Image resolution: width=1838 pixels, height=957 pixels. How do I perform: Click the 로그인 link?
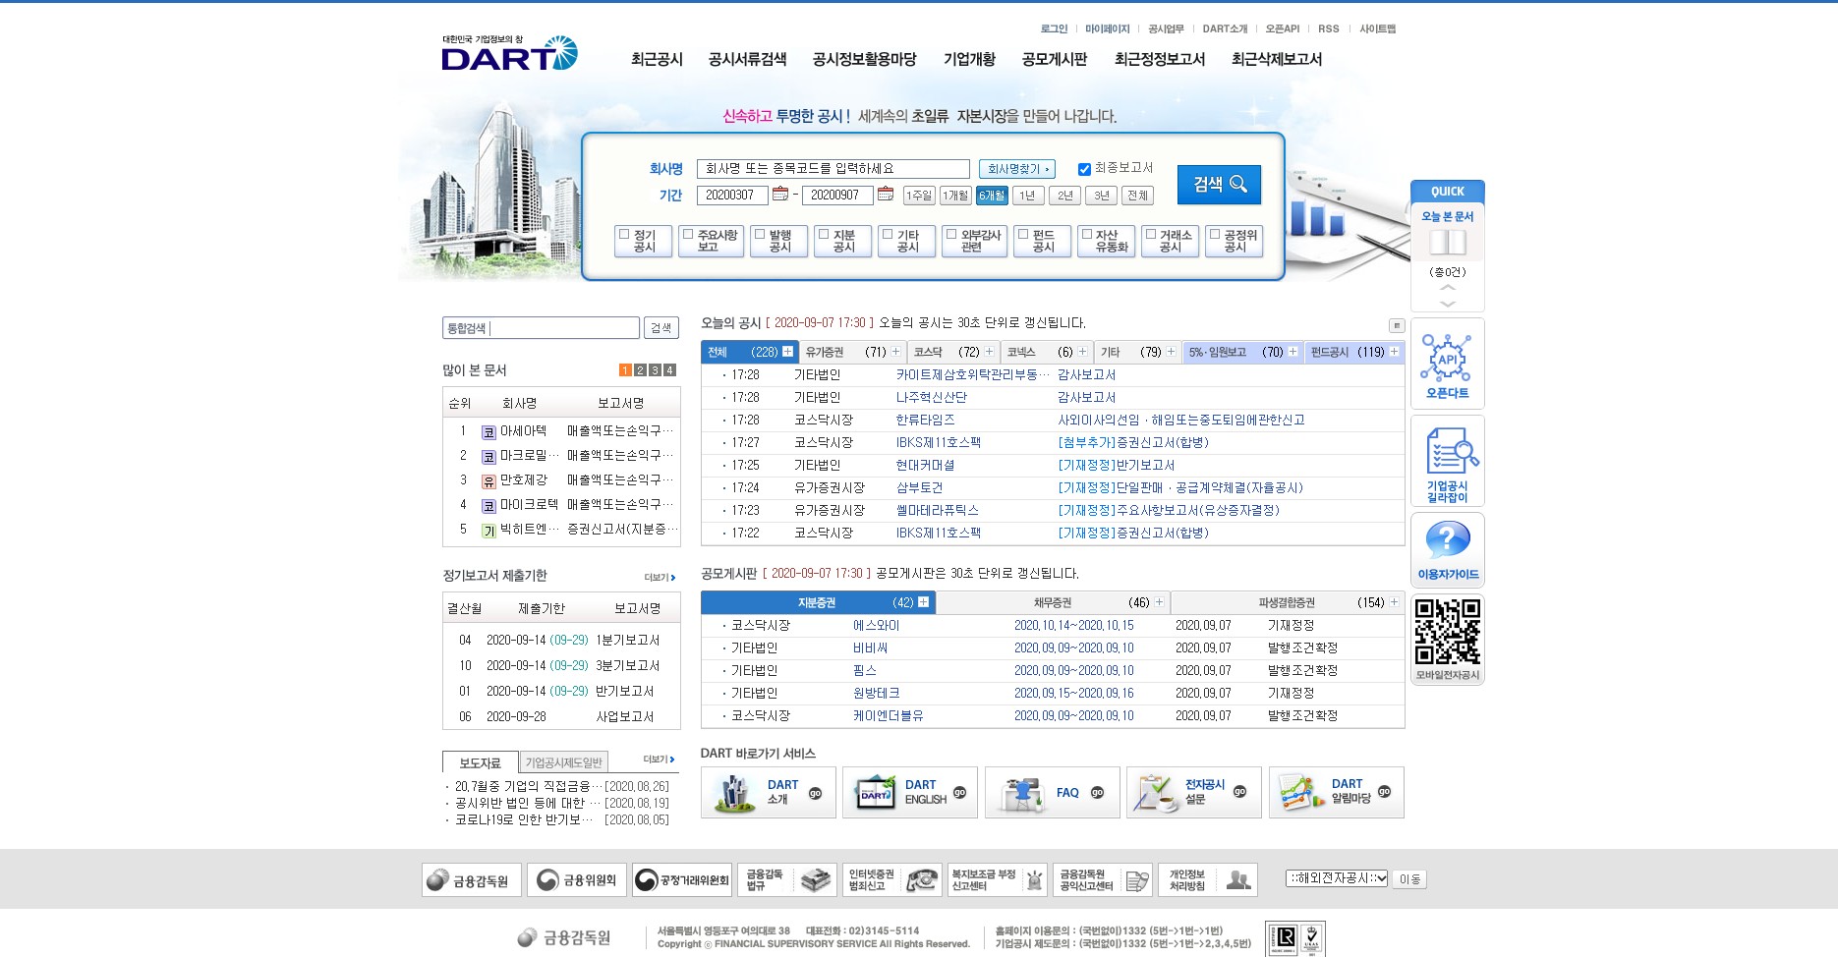(1054, 28)
